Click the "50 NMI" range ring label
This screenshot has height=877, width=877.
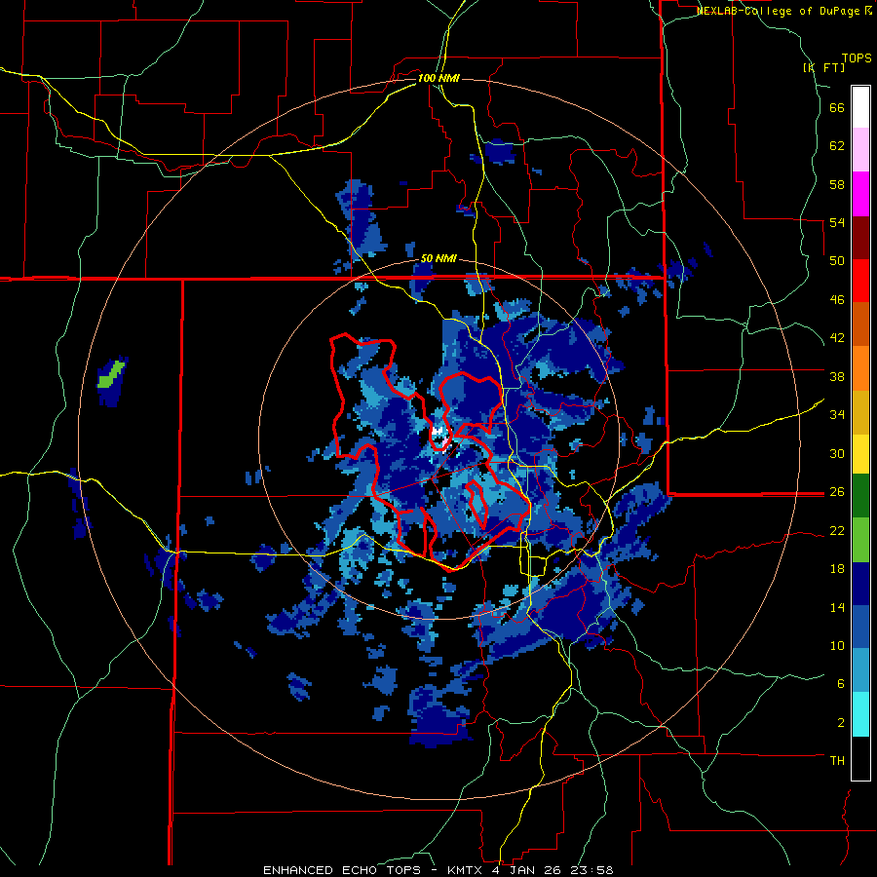(438, 259)
